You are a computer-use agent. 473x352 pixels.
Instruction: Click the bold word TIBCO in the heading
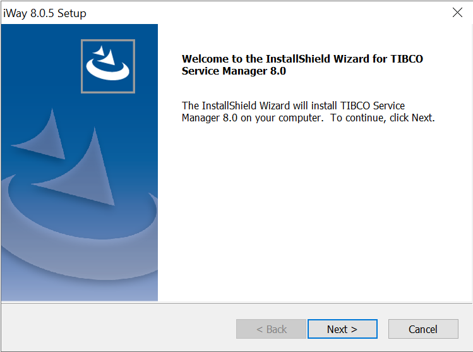point(407,59)
